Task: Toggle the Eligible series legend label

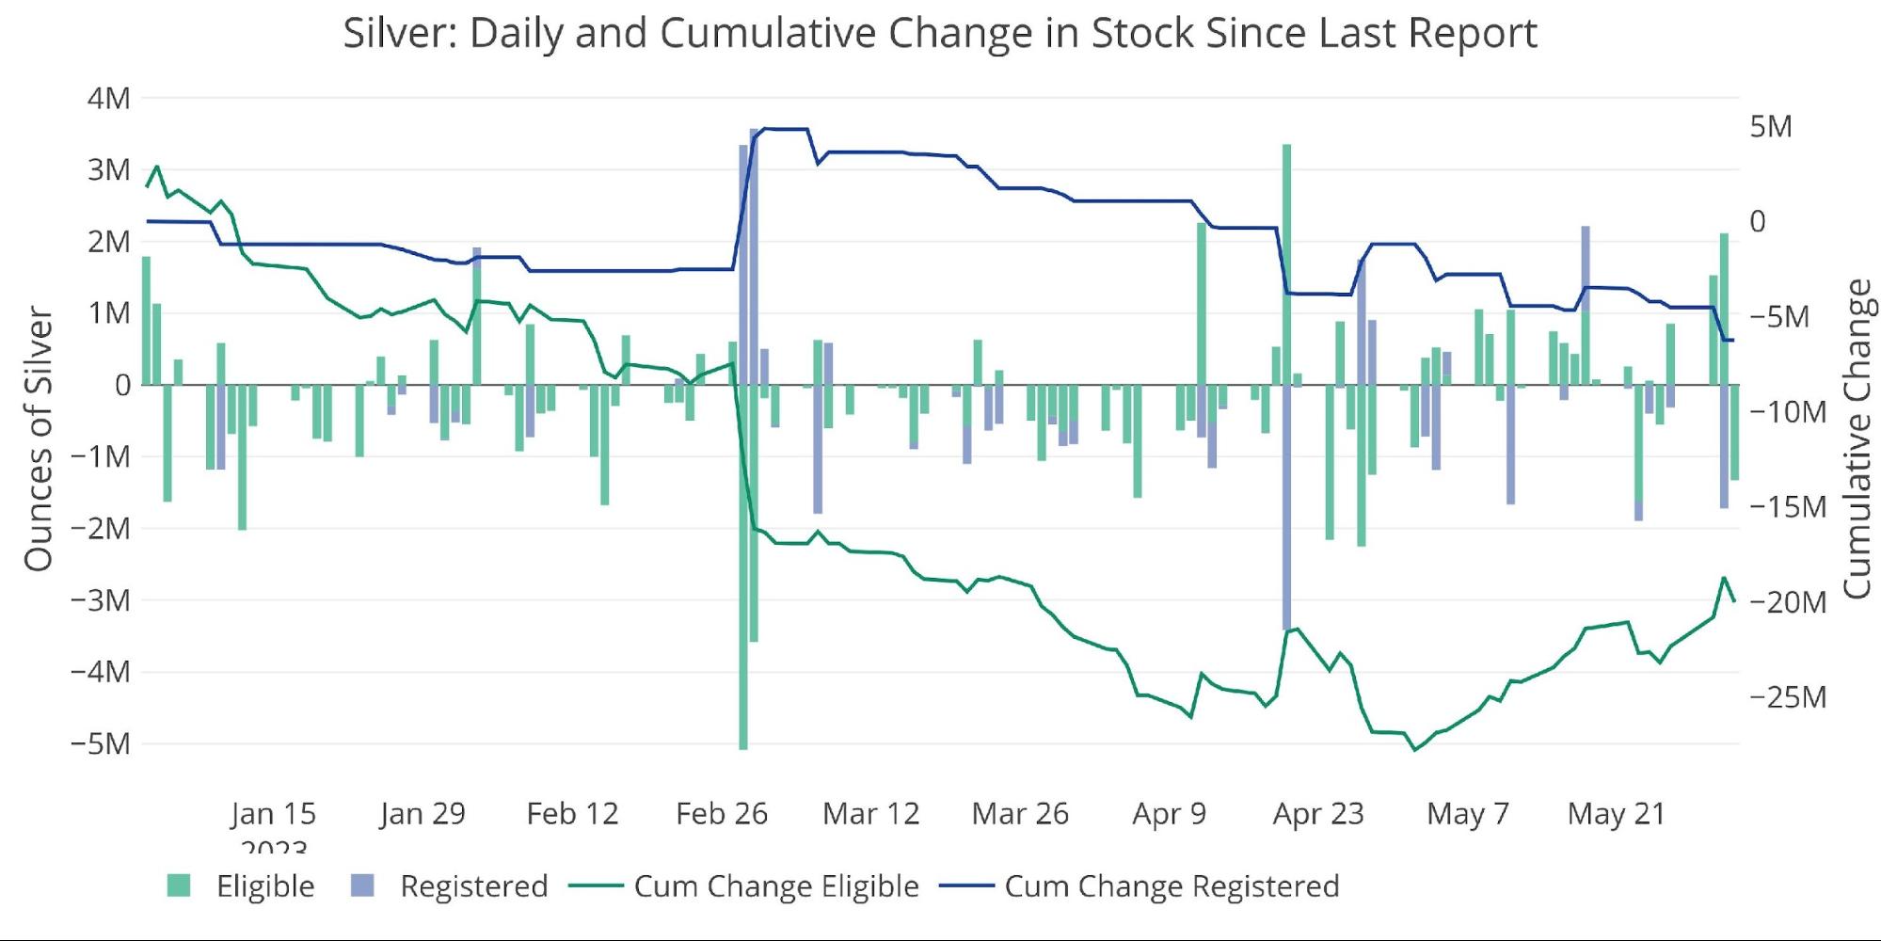Action: pos(265,886)
